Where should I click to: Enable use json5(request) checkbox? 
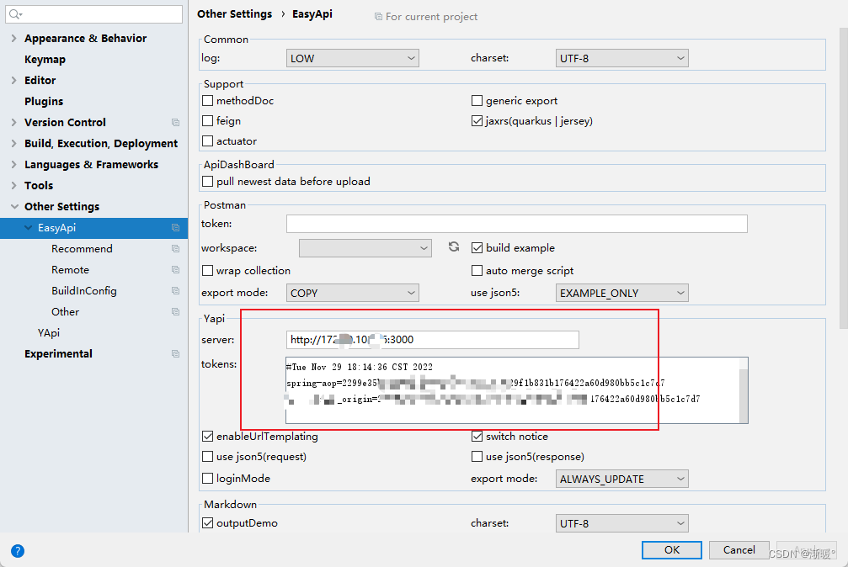pos(207,457)
